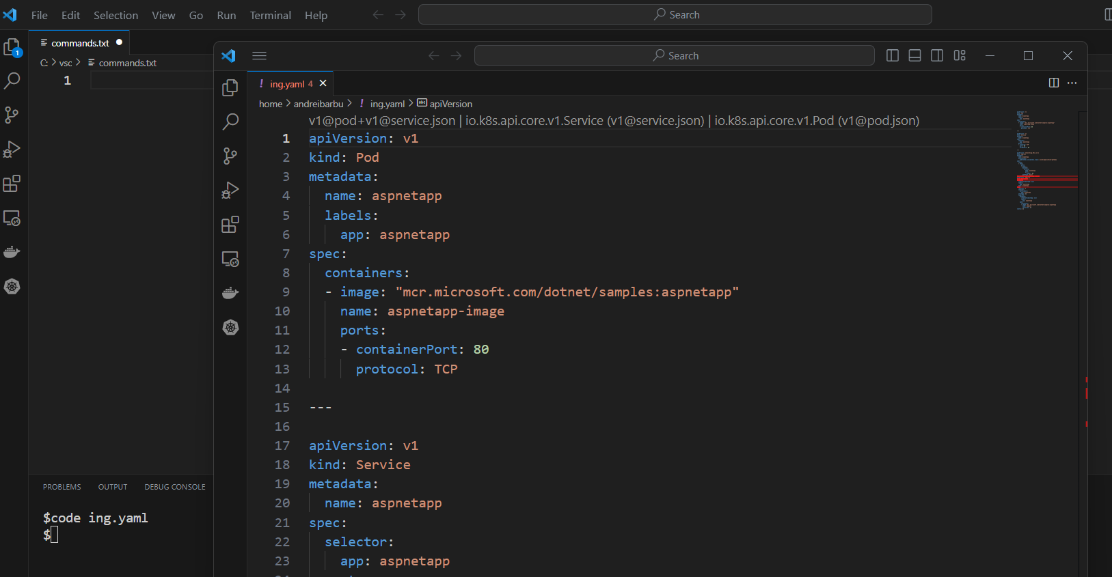Open Remote Explorer in the front window
This screenshot has height=577, width=1112.
[230, 259]
